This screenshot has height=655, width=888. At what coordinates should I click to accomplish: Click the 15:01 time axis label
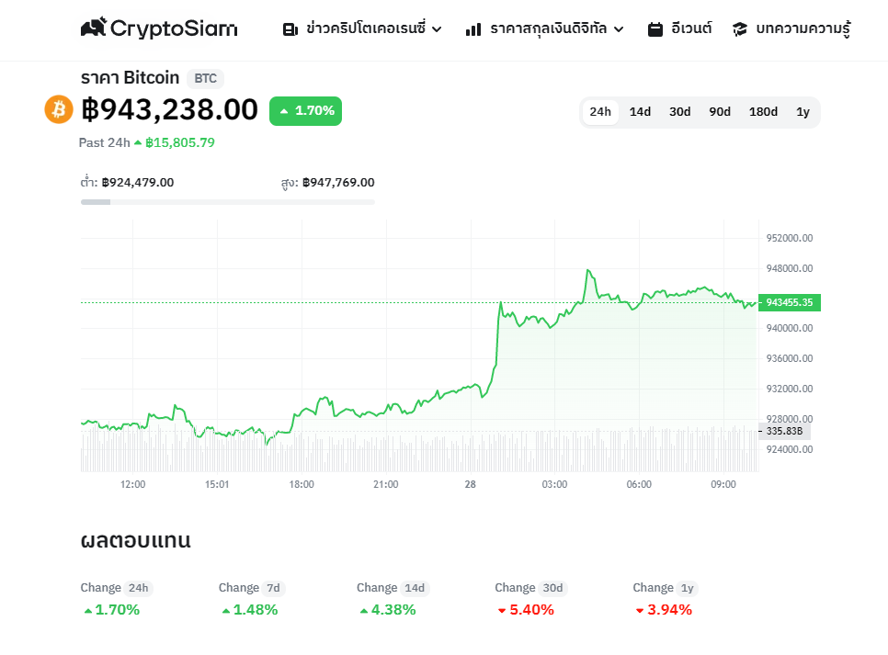pos(217,485)
